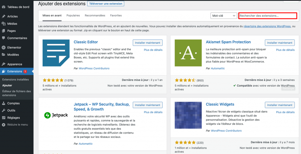Click the Jetpack plugin logo thumbnail

click(x=56, y=115)
